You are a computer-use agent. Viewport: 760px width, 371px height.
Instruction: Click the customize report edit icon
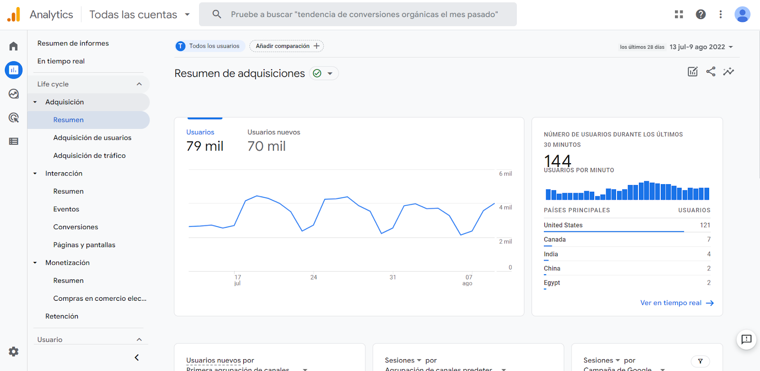(693, 72)
